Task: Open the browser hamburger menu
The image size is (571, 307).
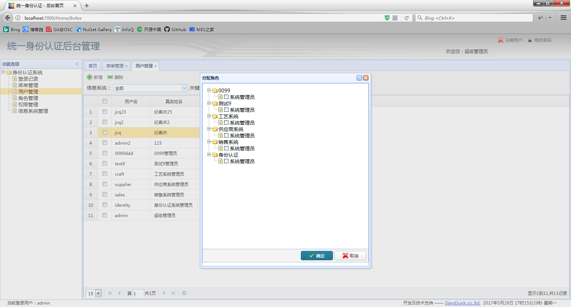Action: point(564,17)
